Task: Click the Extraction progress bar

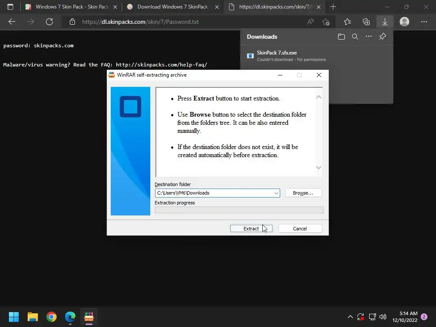Action: coord(239,210)
